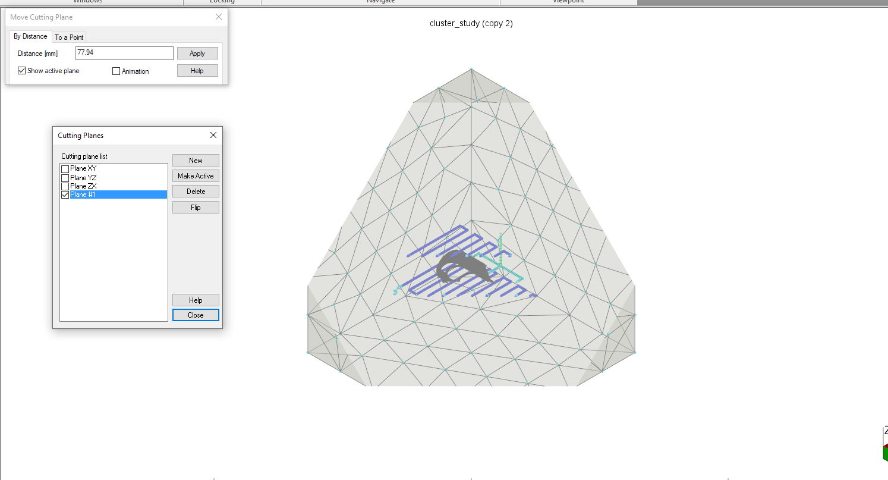
Task: Uncheck Show active plane
Action: pyautogui.click(x=22, y=71)
